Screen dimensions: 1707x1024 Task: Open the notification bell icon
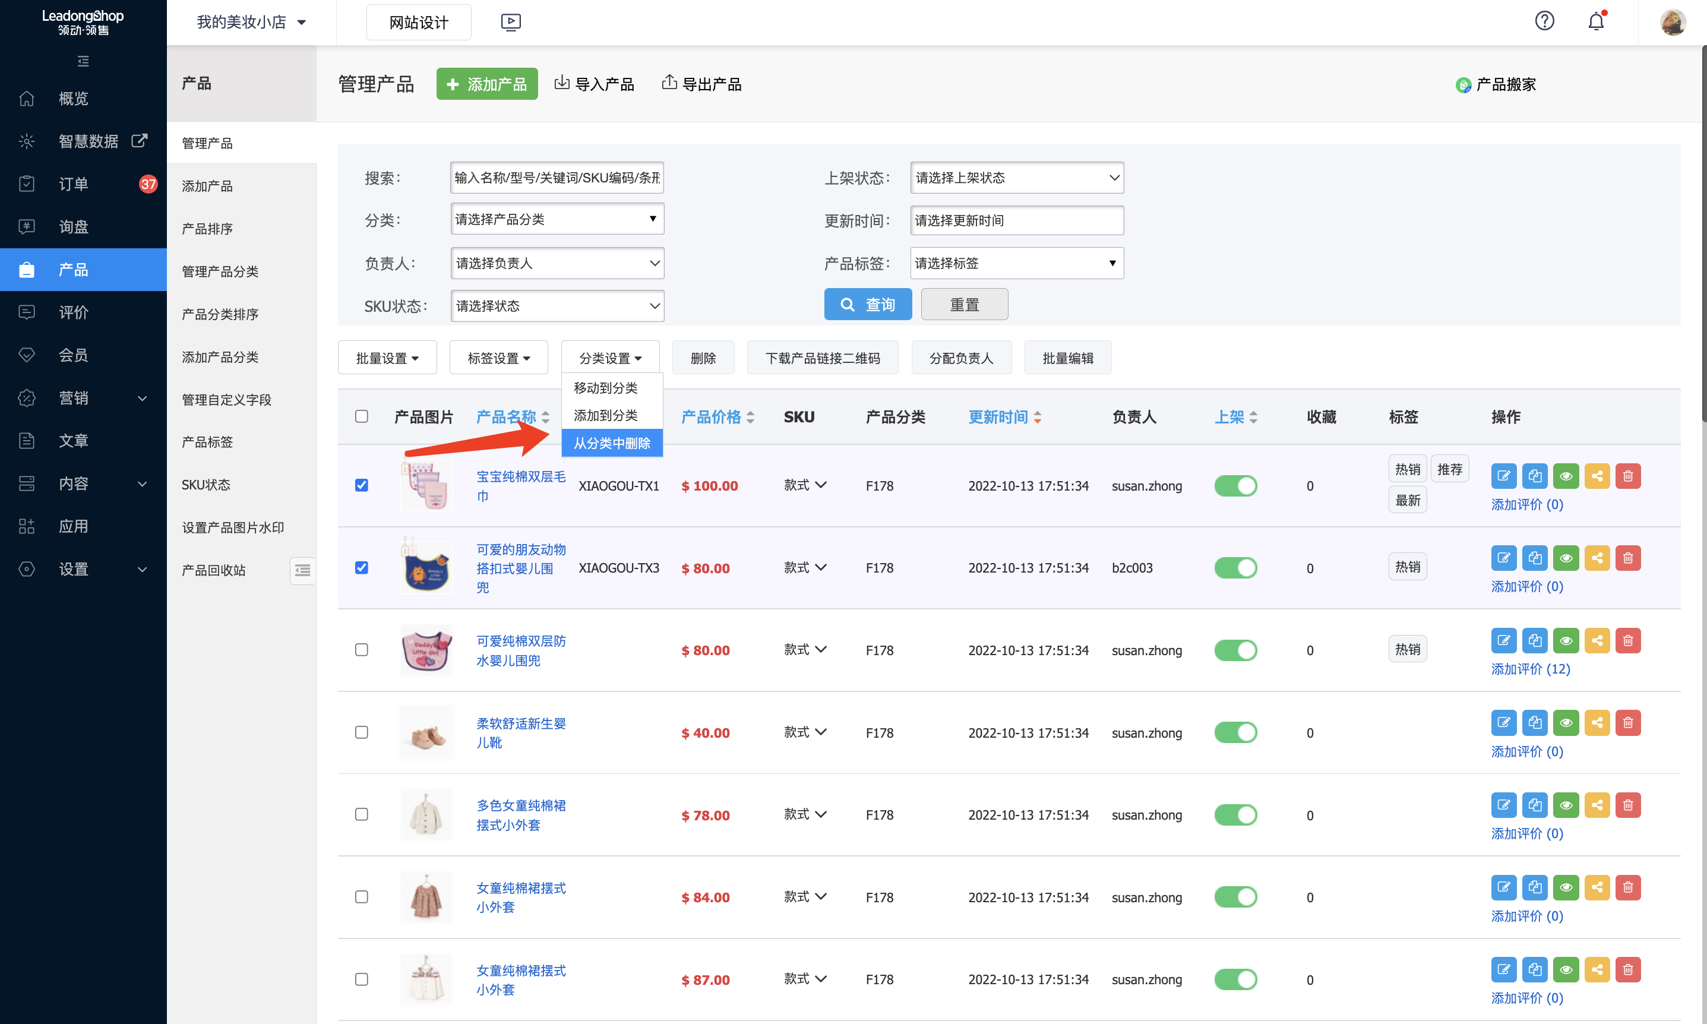pos(1595,21)
